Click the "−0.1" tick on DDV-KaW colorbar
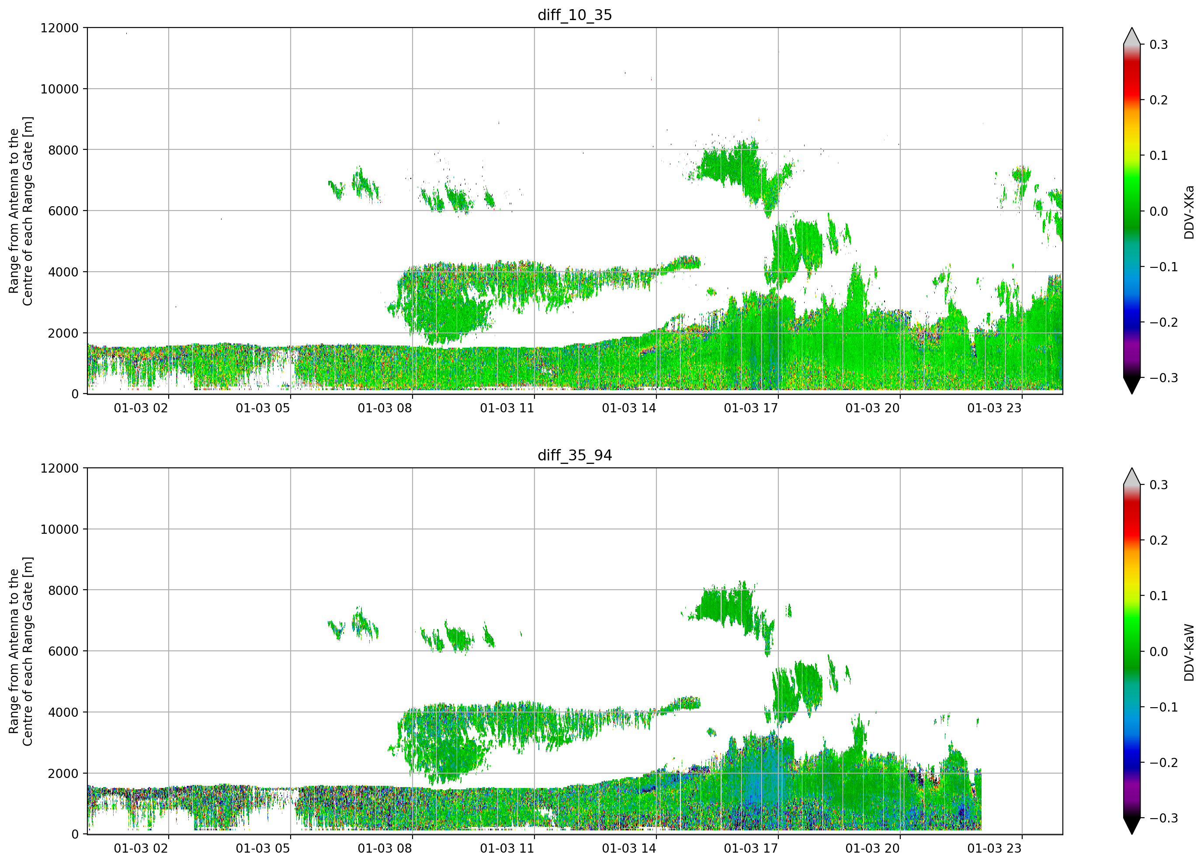The width and height of the screenshot is (1204, 864). tap(1164, 708)
